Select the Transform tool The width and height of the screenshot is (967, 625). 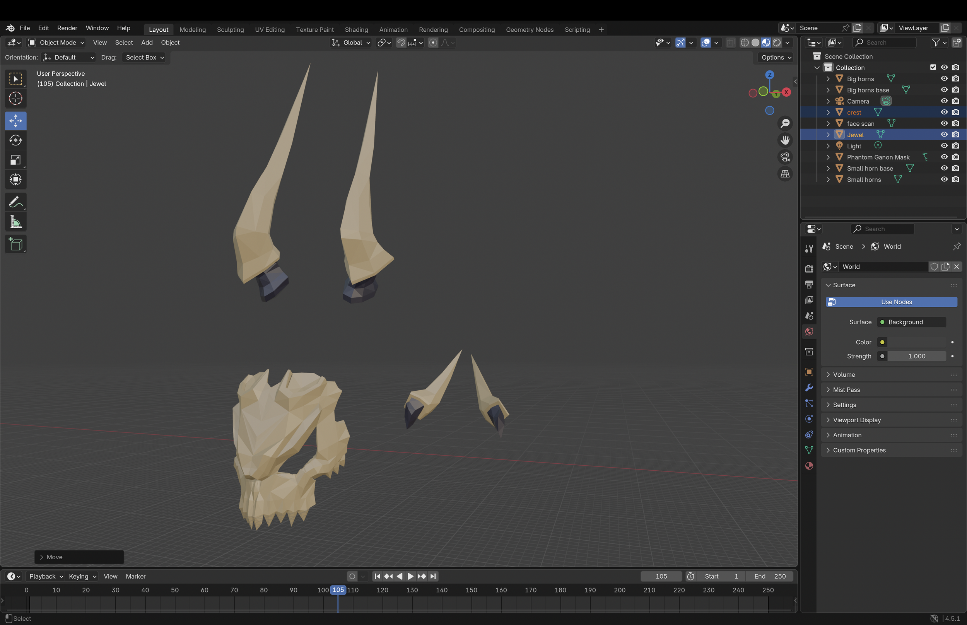tap(15, 179)
